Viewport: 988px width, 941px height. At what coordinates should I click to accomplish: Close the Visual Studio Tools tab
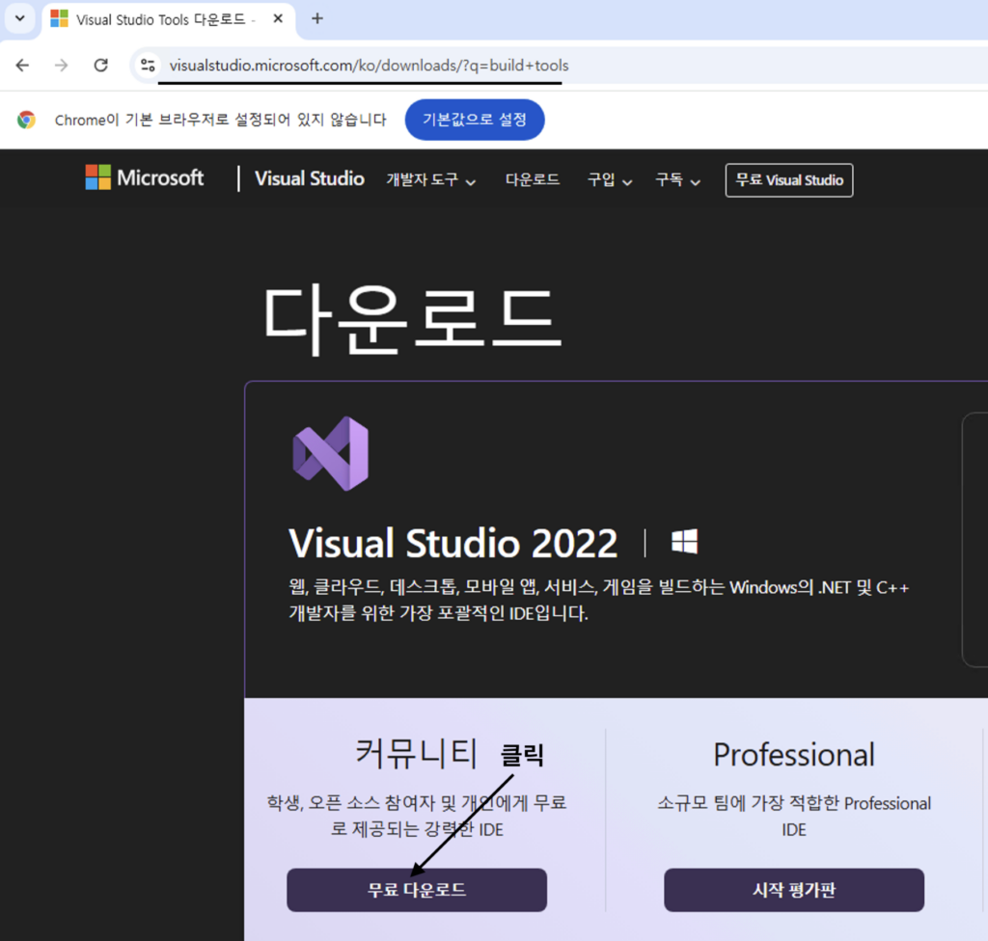(x=278, y=19)
